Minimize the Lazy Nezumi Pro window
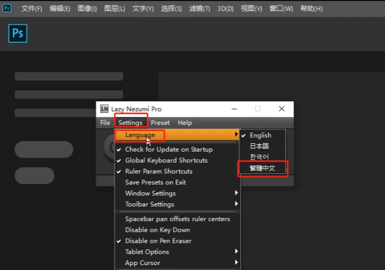The image size is (385, 270). pos(234,109)
